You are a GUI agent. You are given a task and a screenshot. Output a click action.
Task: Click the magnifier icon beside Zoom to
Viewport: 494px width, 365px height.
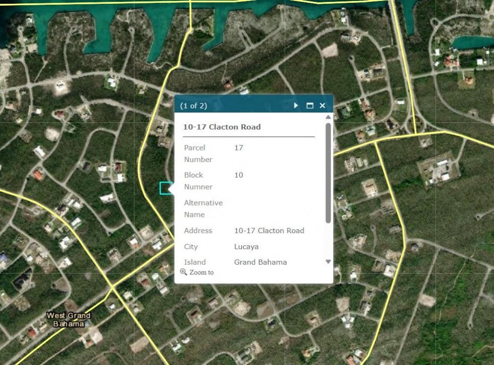tap(184, 272)
